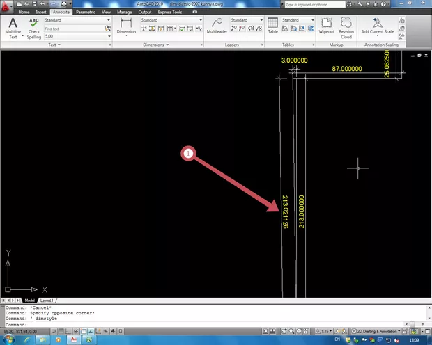Screen dimensions: 432x345
Task: Switch to the Home ribbon tab
Action: coord(24,13)
